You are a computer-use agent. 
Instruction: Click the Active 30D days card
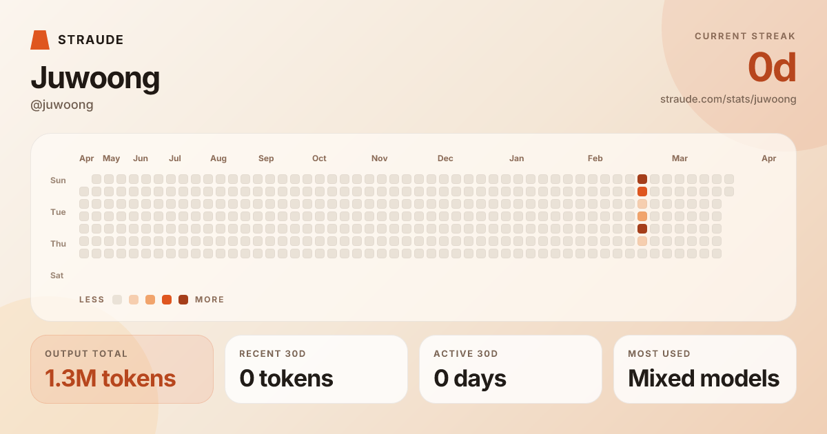click(511, 369)
